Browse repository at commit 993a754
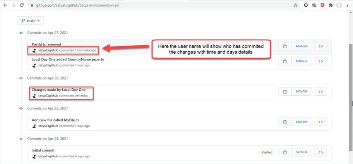 (321, 92)
